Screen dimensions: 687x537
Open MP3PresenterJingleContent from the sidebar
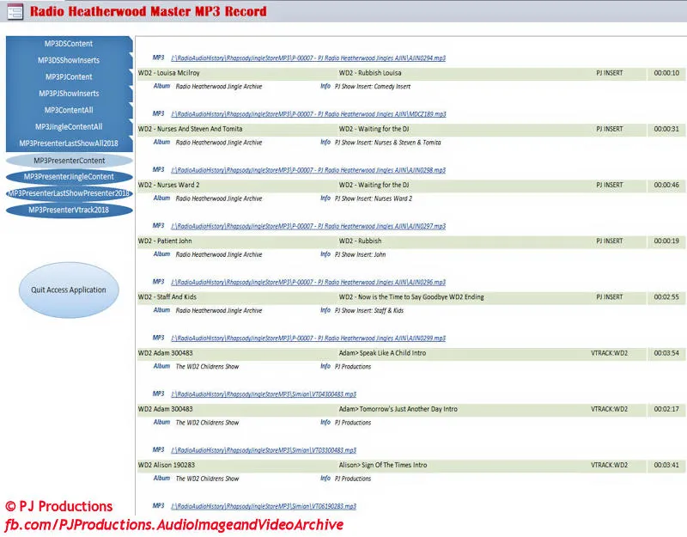click(x=69, y=177)
